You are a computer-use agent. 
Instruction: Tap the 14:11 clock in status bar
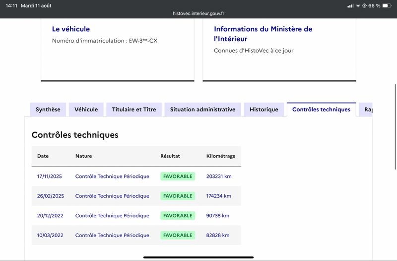pos(11,5)
